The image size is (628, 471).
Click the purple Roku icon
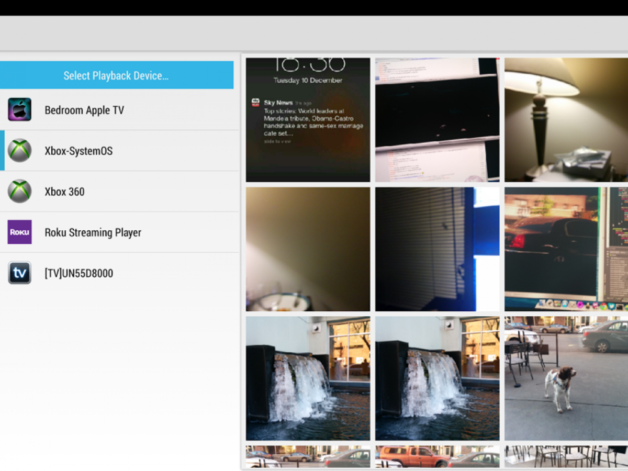coord(19,232)
